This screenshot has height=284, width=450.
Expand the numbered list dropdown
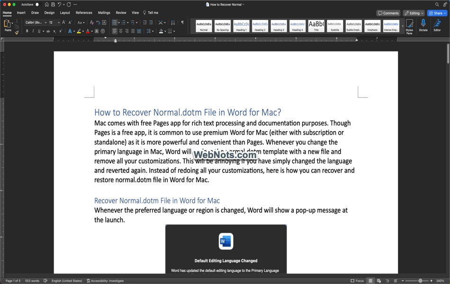point(128,22)
